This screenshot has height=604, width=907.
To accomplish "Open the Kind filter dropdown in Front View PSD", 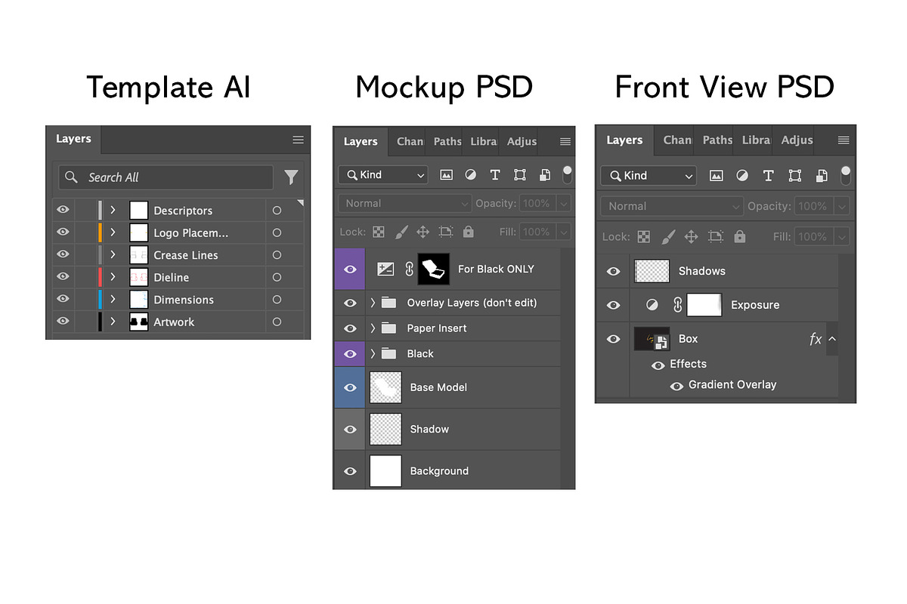I will point(649,176).
